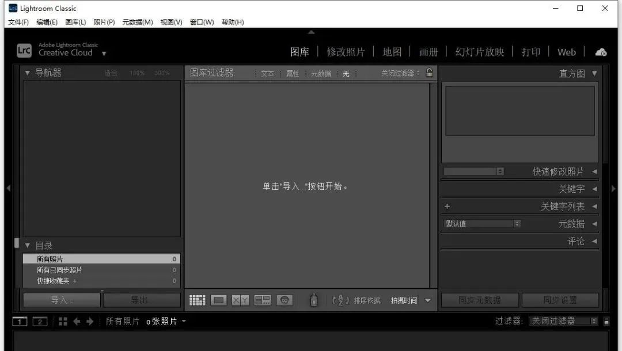The image size is (622, 351).
Task: Switch to Loupe view
Action: coord(218,300)
